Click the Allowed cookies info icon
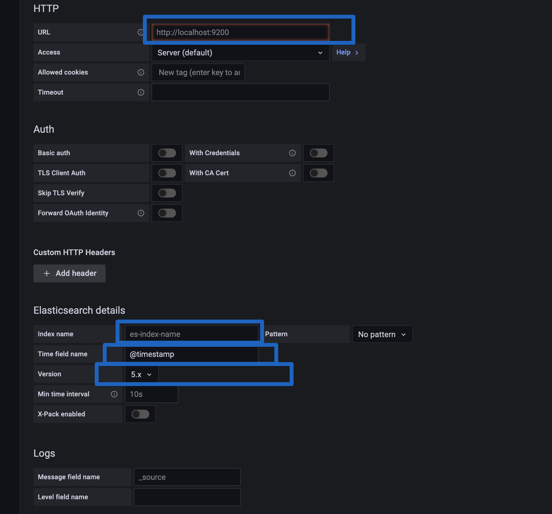This screenshot has height=514, width=552. (141, 72)
